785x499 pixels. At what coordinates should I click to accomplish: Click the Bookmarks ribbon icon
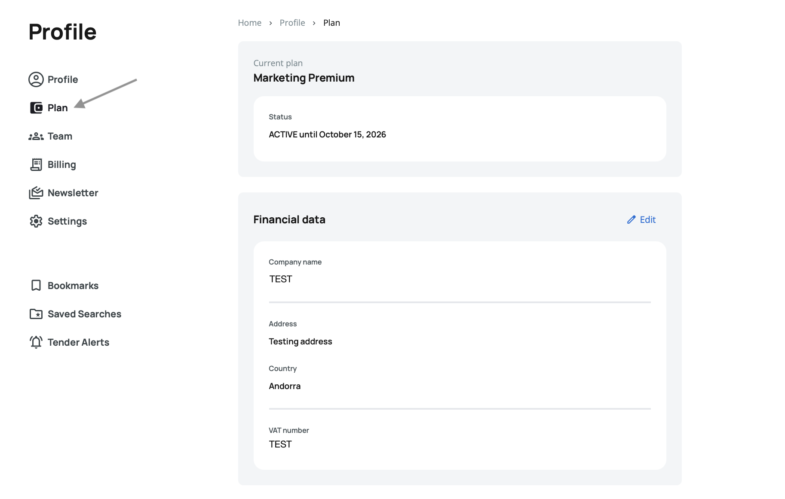pos(36,286)
